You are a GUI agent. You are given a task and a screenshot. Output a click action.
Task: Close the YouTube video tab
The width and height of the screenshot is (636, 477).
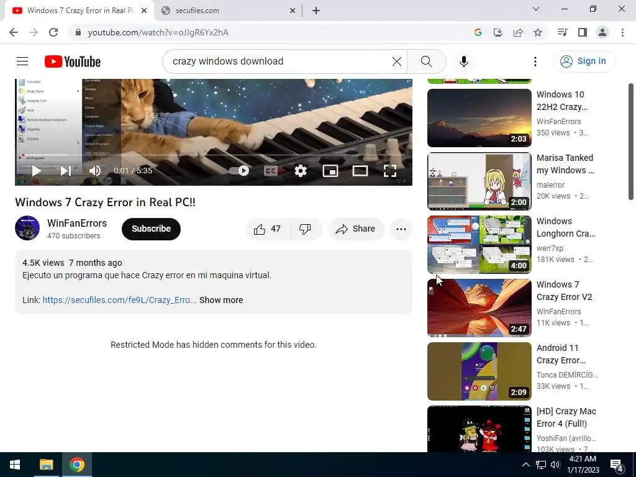(x=144, y=11)
